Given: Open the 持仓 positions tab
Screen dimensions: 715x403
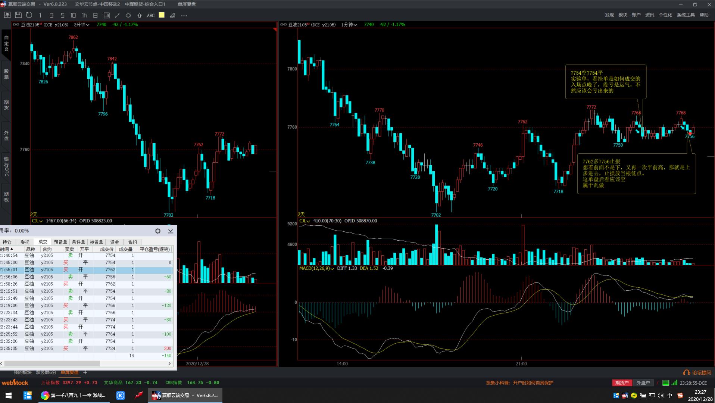Looking at the screenshot, I should point(7,242).
